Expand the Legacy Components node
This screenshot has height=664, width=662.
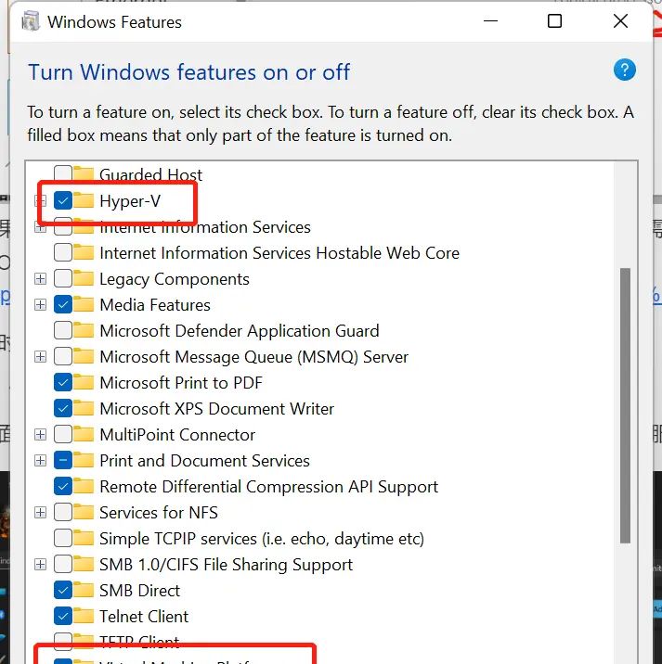coord(40,278)
